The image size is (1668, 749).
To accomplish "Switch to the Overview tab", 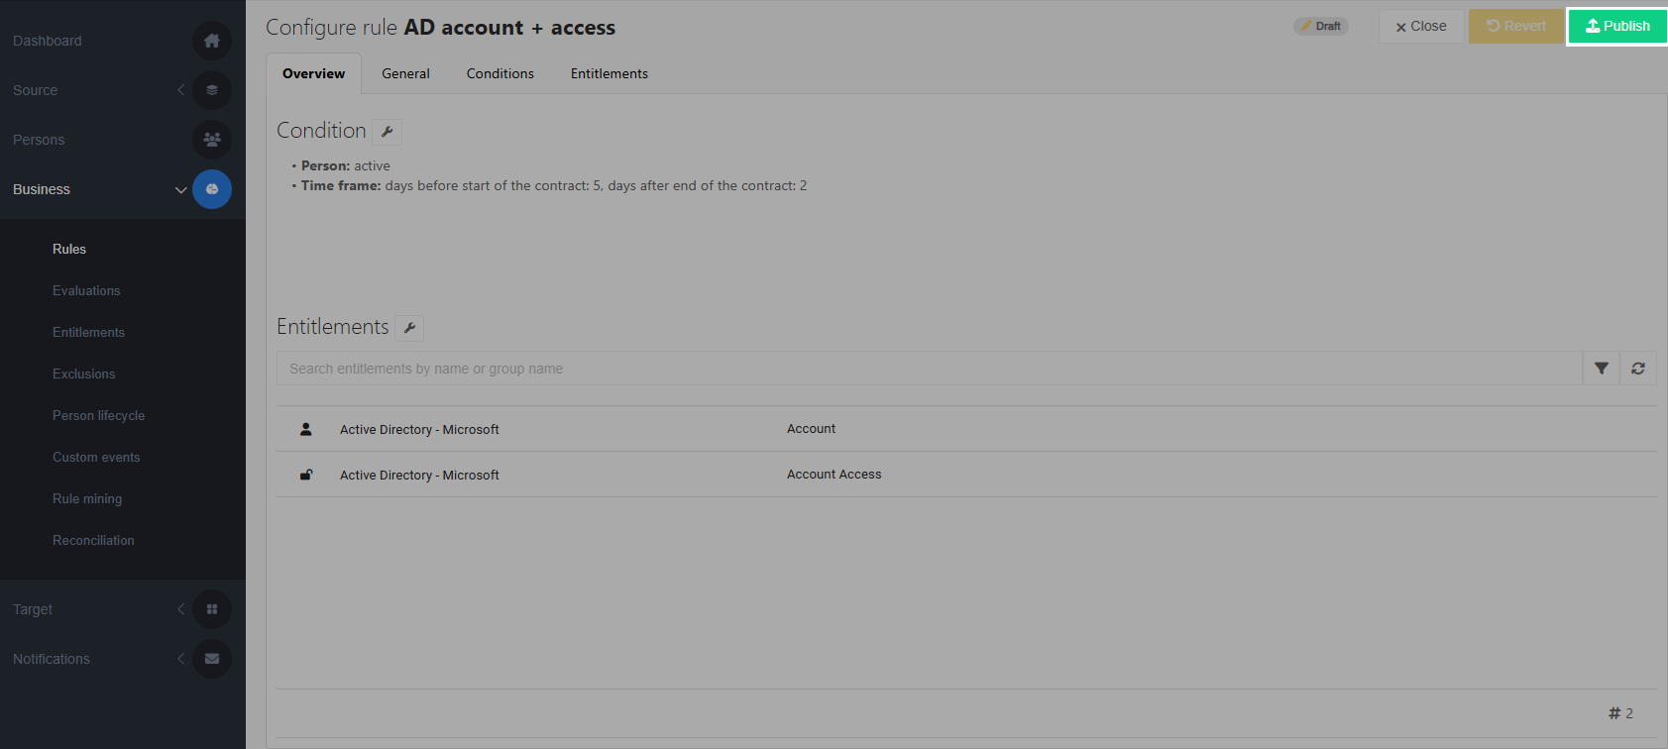I will point(314,74).
